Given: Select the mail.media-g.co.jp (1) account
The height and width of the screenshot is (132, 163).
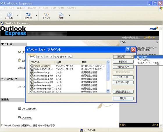Looking at the screenshot, I should click(x=68, y=88).
